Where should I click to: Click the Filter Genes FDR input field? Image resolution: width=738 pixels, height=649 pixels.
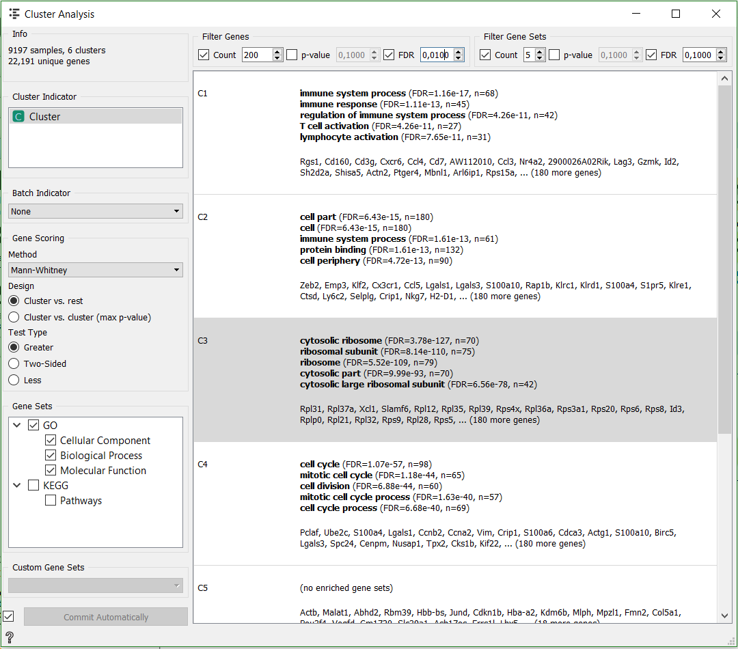point(437,55)
